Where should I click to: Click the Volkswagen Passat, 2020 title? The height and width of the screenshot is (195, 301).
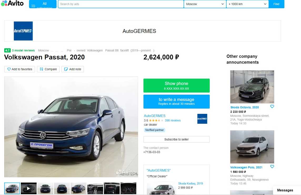[x=44, y=57]
